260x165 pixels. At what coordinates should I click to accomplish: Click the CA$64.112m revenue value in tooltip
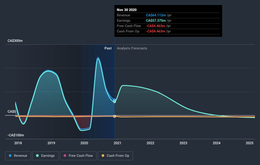point(156,15)
